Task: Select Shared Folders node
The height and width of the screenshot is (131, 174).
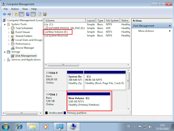Action: coord(24,36)
